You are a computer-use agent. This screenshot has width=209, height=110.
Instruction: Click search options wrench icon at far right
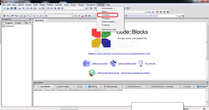pos(183,16)
